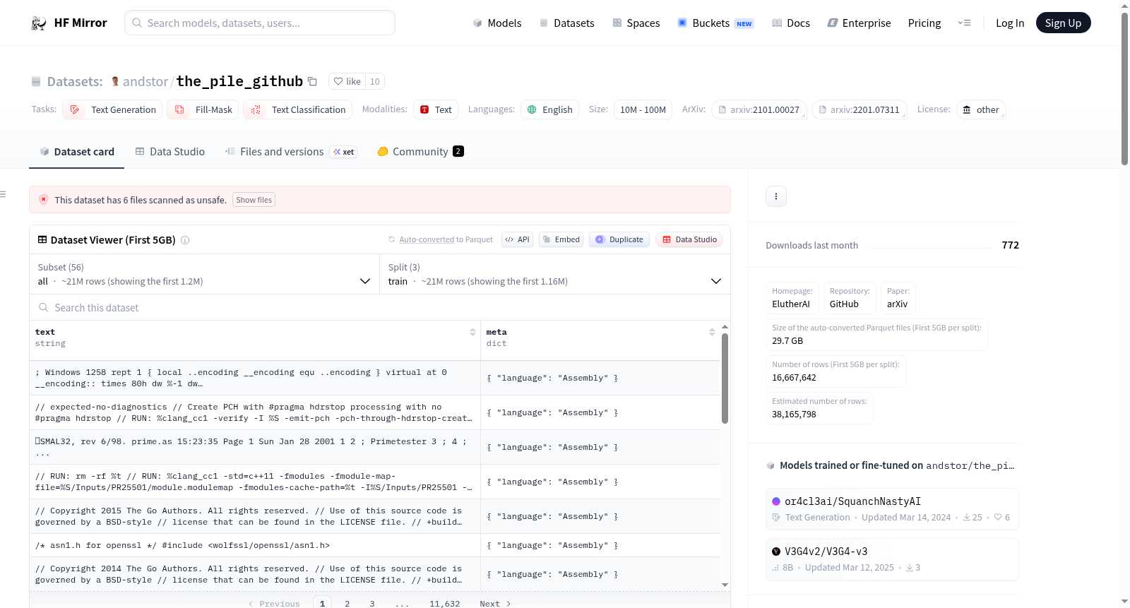Select the Fill-Mask task tag
This screenshot has height=608, width=1130.
pos(203,110)
